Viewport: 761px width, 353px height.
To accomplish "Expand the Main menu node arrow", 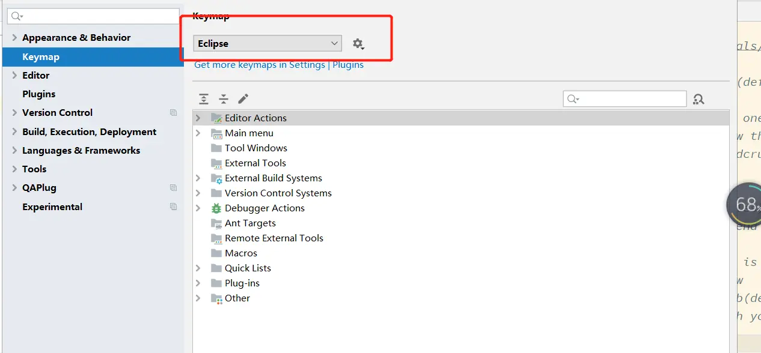I will point(198,133).
